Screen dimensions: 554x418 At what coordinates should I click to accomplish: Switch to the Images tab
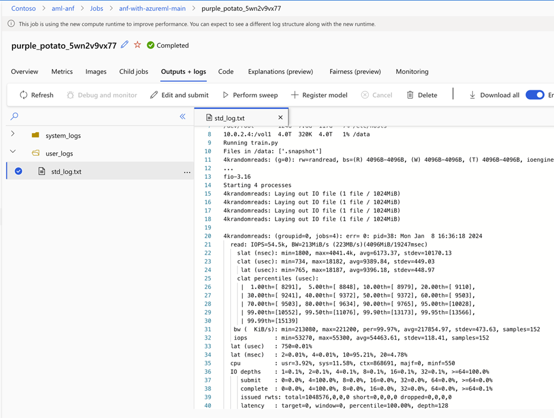coord(96,72)
